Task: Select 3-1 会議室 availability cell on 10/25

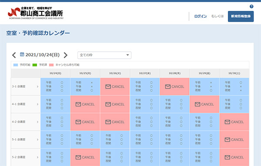Action: coord(85,86)
